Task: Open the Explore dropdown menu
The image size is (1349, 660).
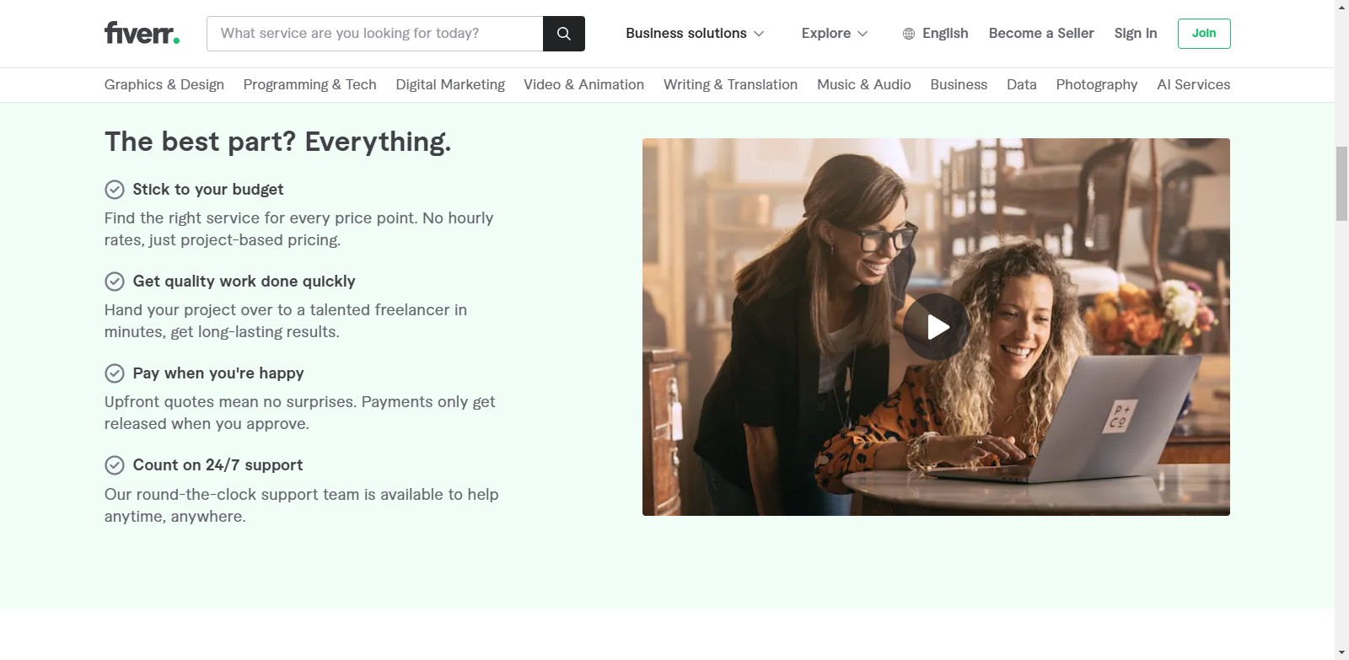Action: click(834, 34)
